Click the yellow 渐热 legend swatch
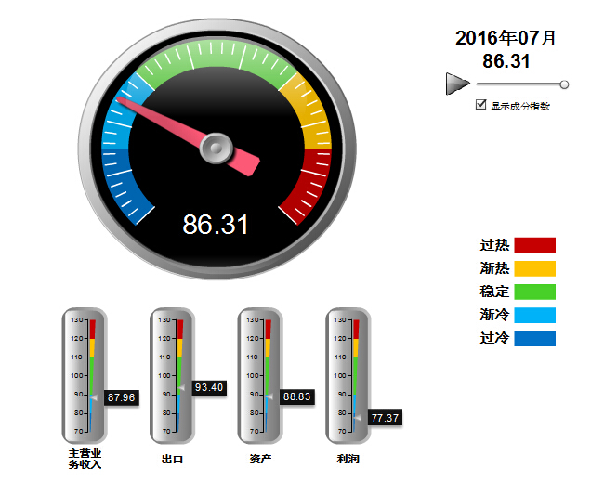This screenshot has width=604, height=480. pyautogui.click(x=534, y=268)
